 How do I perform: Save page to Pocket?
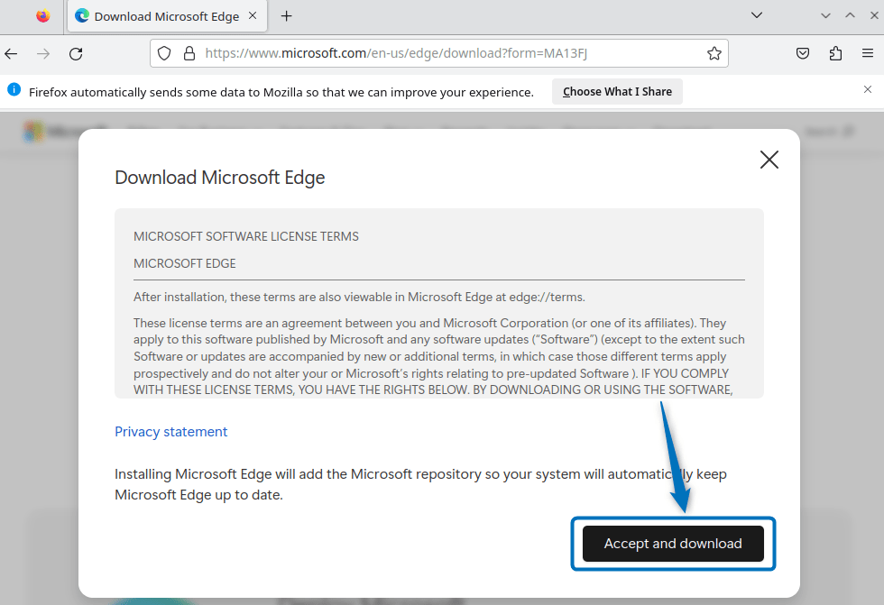tap(803, 54)
